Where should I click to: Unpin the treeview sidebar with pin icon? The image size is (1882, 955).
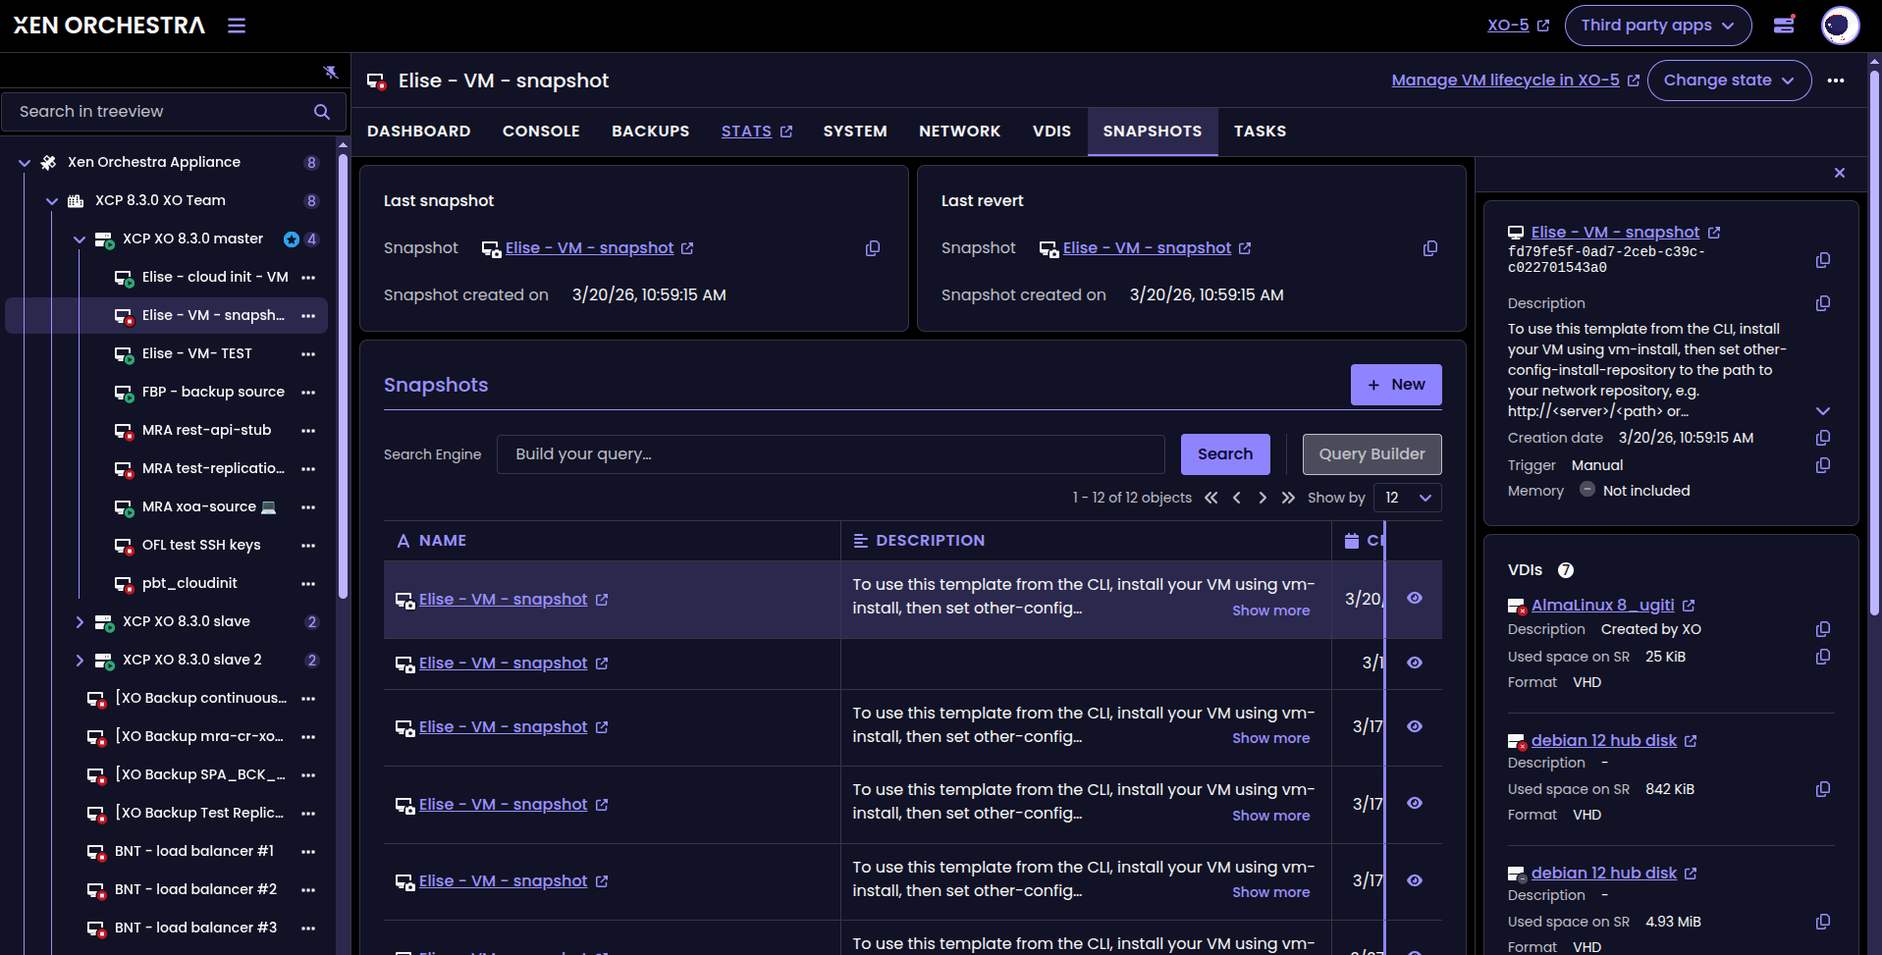(330, 72)
